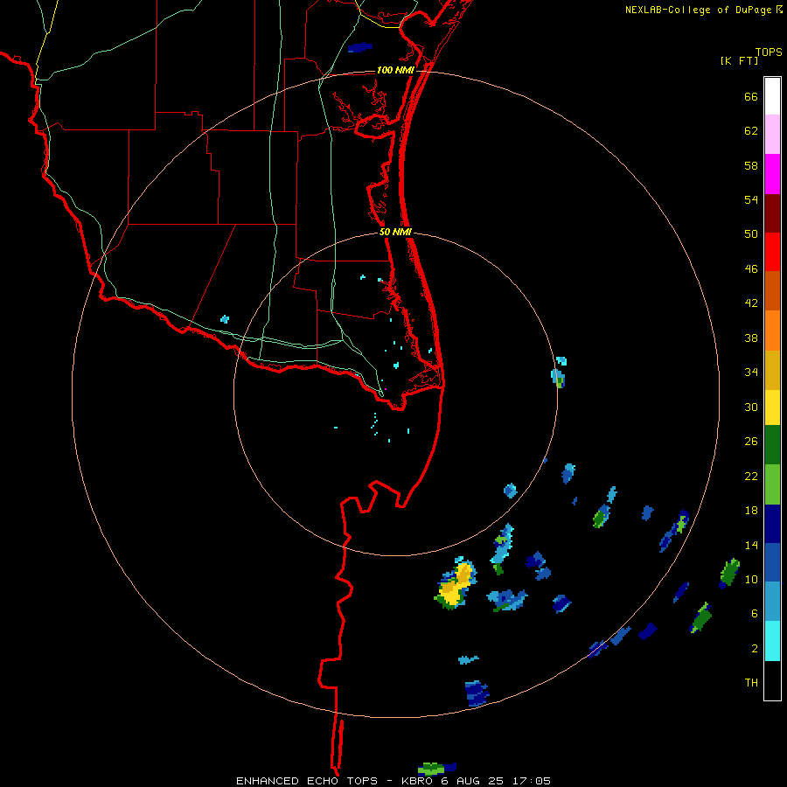Click the [K FT] units label
Screen dimensions: 787x787
739,60
